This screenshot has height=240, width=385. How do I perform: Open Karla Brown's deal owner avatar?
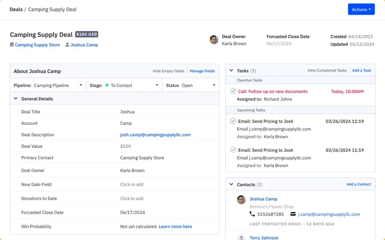[x=214, y=40]
